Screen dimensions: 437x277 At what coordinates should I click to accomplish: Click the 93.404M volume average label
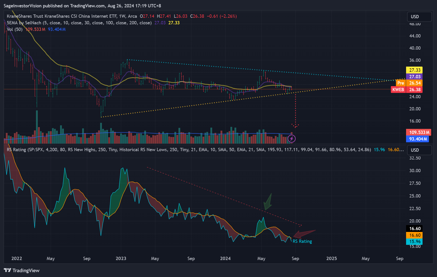pyautogui.click(x=418, y=139)
